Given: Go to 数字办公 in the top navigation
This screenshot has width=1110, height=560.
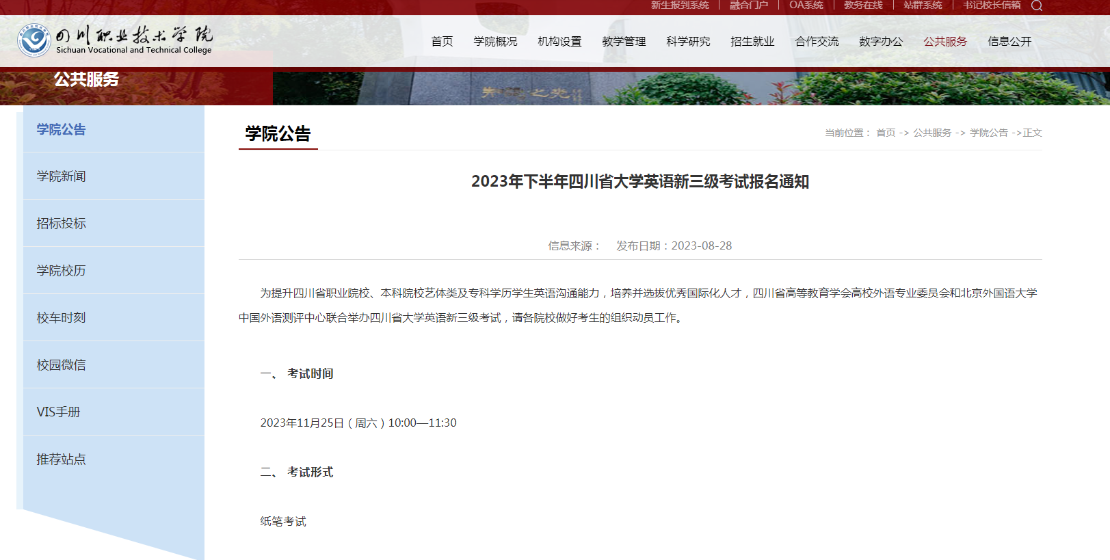Looking at the screenshot, I should point(881,42).
